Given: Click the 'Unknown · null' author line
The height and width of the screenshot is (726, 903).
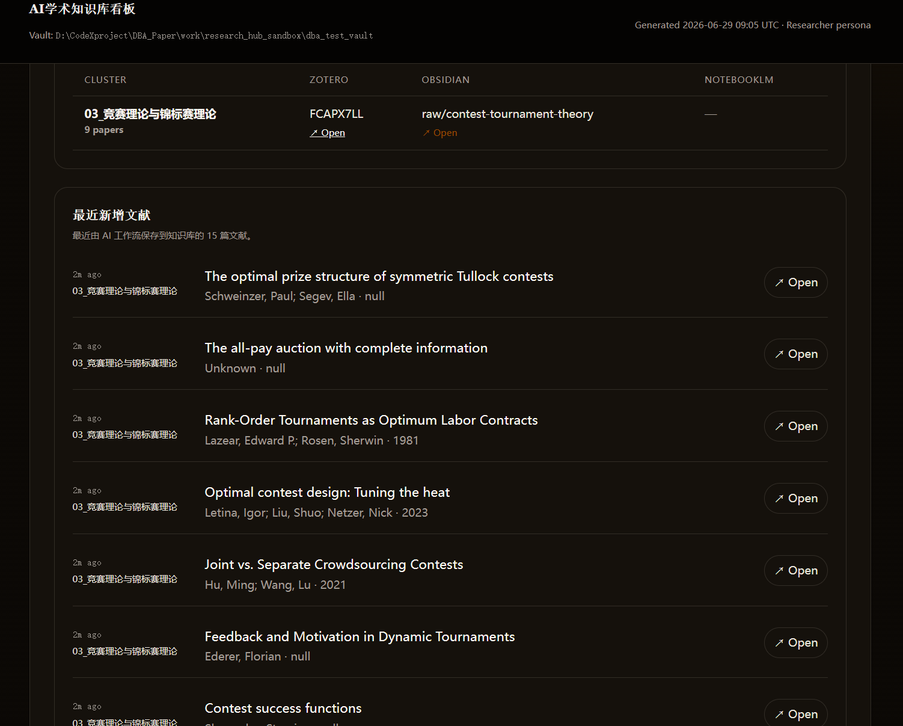Looking at the screenshot, I should pyautogui.click(x=245, y=369).
